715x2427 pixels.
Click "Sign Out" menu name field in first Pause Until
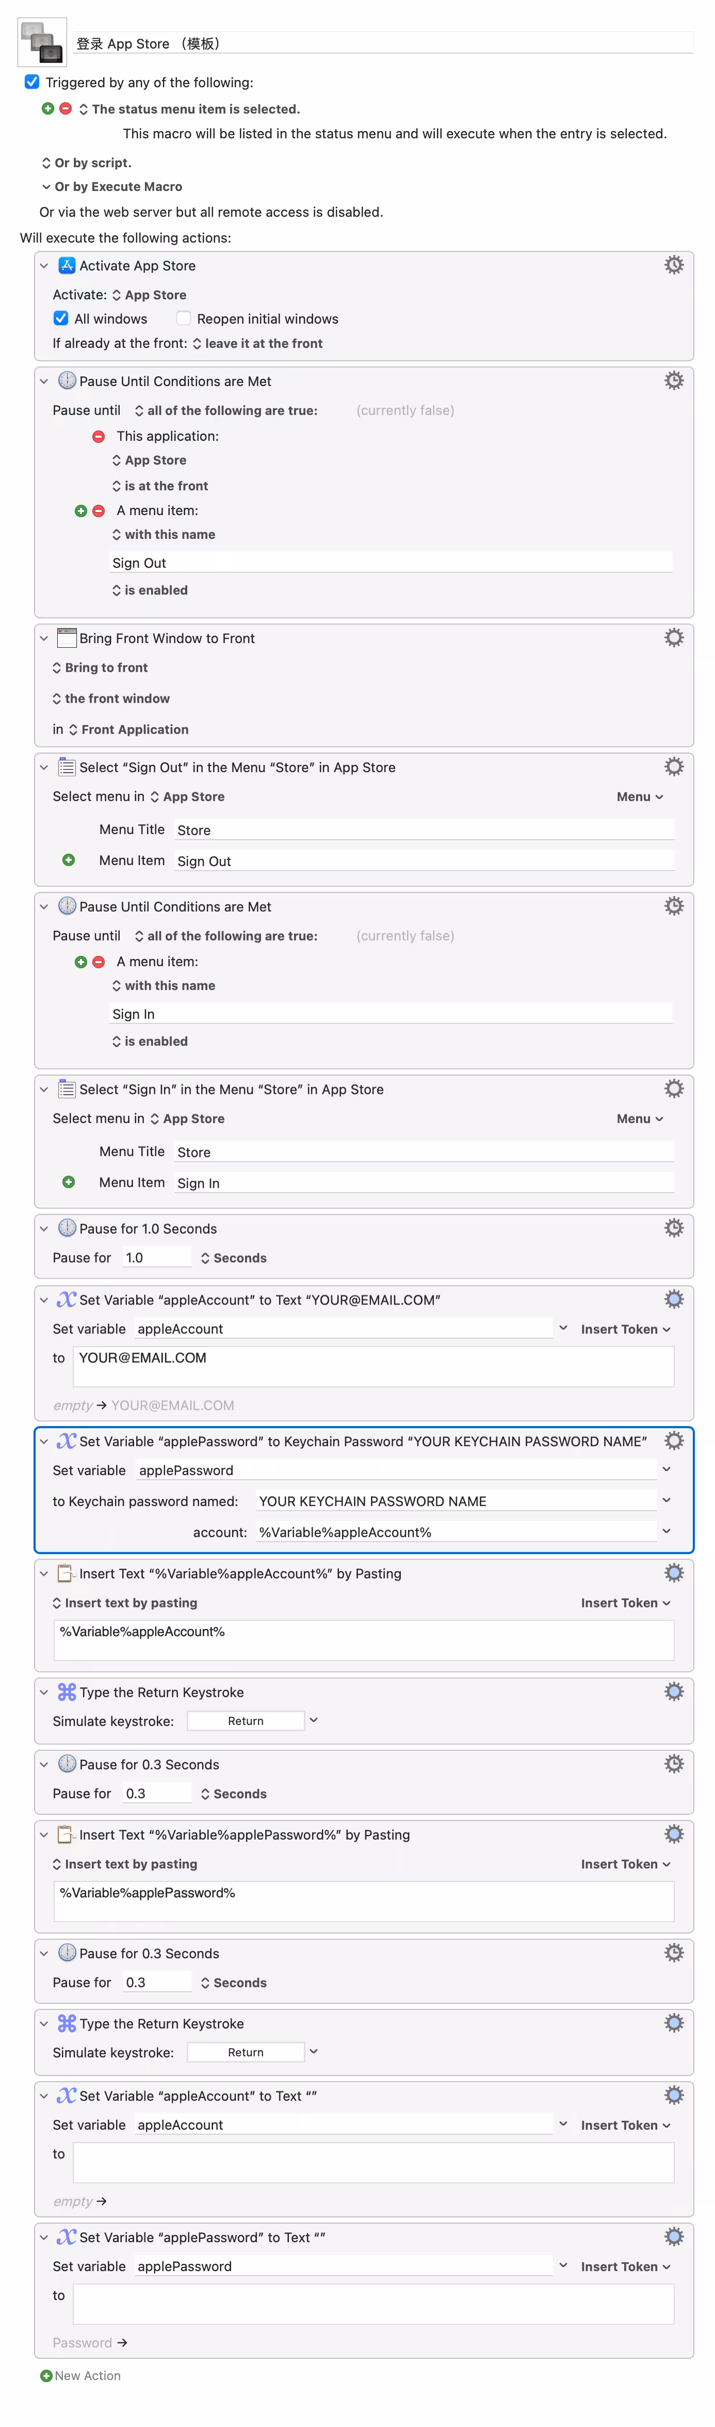pyautogui.click(x=391, y=563)
